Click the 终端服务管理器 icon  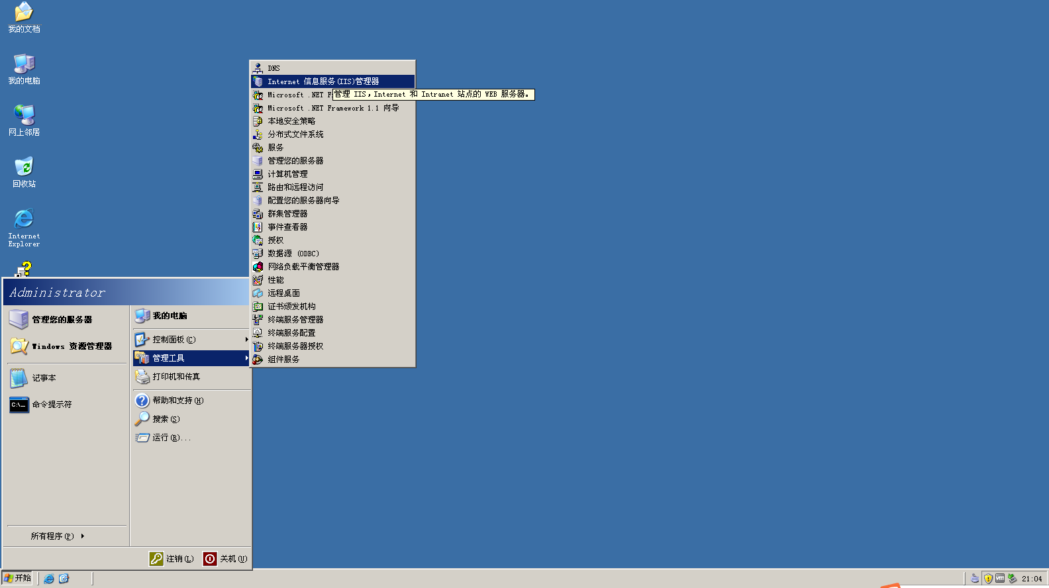pos(258,320)
